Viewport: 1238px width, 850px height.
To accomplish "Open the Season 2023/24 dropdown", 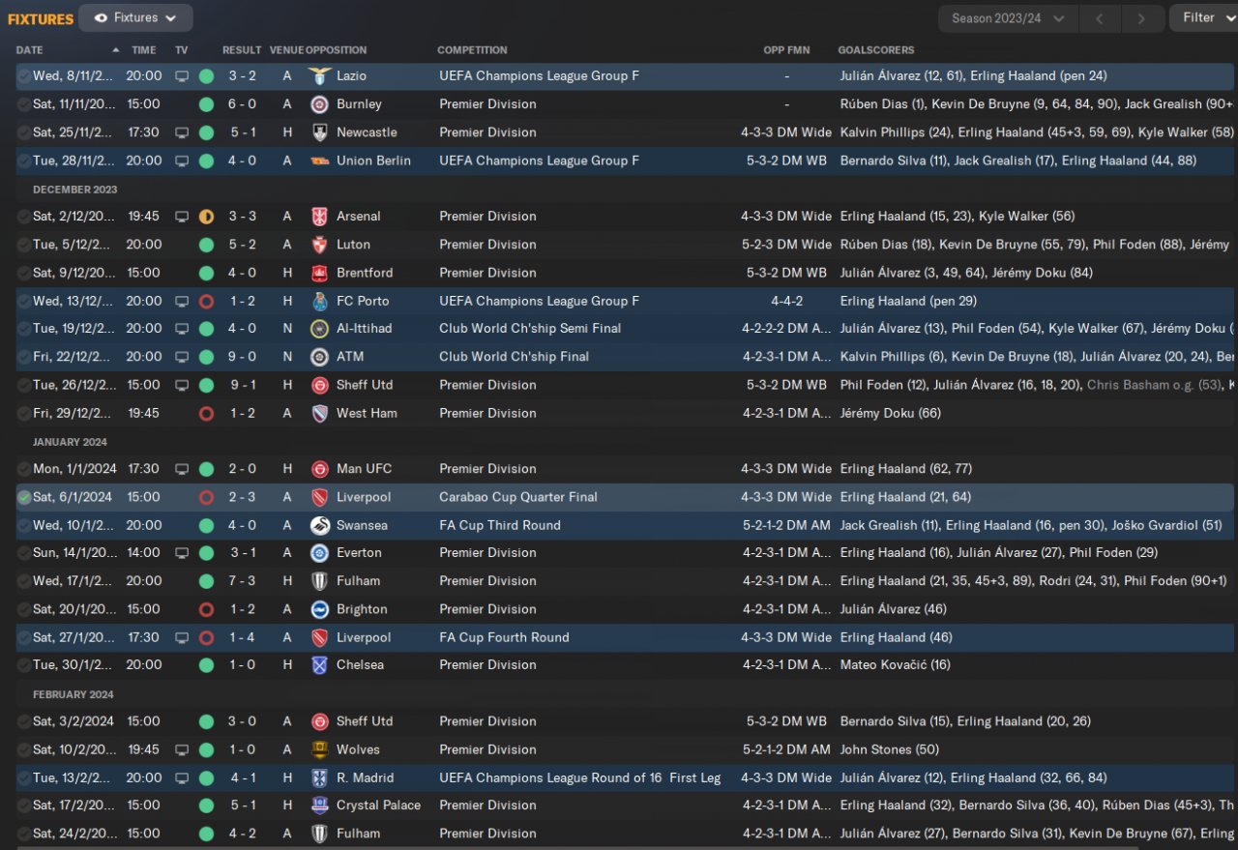I will pos(1008,17).
